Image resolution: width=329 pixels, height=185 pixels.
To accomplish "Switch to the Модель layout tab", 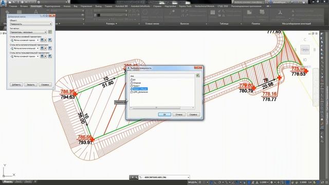I will (8, 181).
